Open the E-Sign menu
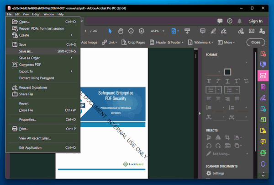The image size is (274, 185). coord(36,14)
